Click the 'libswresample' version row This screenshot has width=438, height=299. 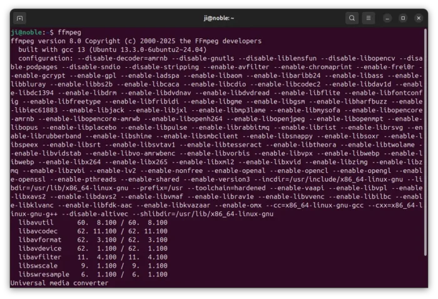click(x=93, y=275)
